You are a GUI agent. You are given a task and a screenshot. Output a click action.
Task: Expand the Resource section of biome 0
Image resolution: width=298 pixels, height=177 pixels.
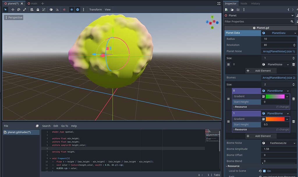point(241,107)
